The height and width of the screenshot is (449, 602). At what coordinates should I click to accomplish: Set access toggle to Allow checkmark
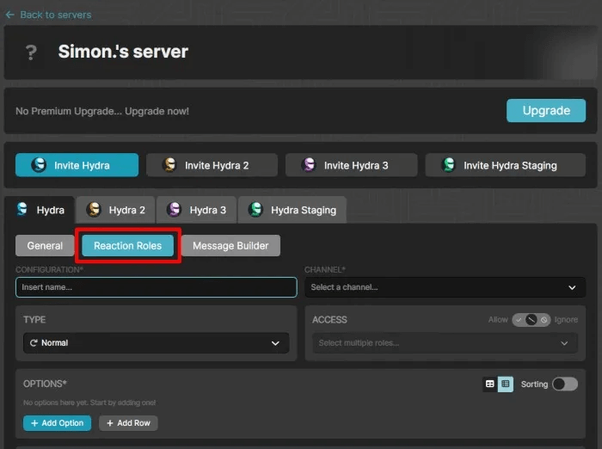[519, 320]
